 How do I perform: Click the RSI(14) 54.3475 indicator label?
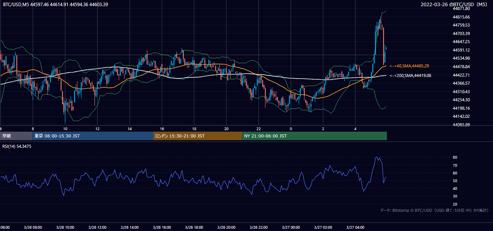click(17, 146)
